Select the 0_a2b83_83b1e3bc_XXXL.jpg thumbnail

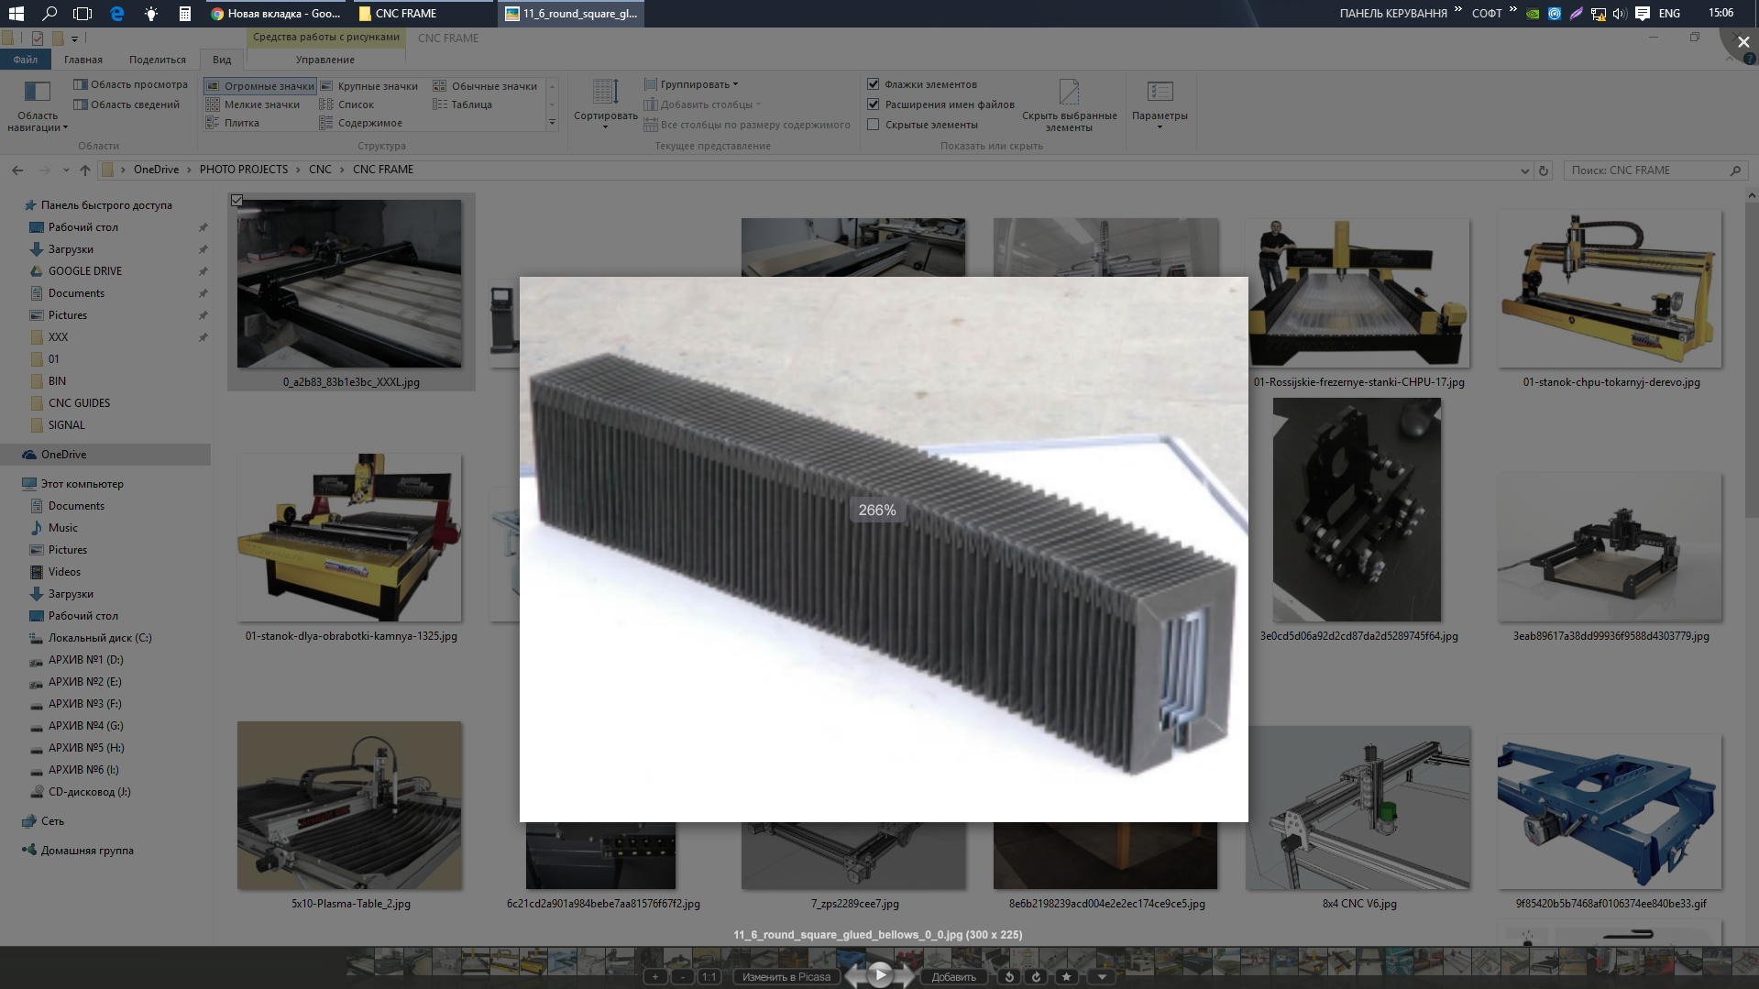(x=351, y=292)
